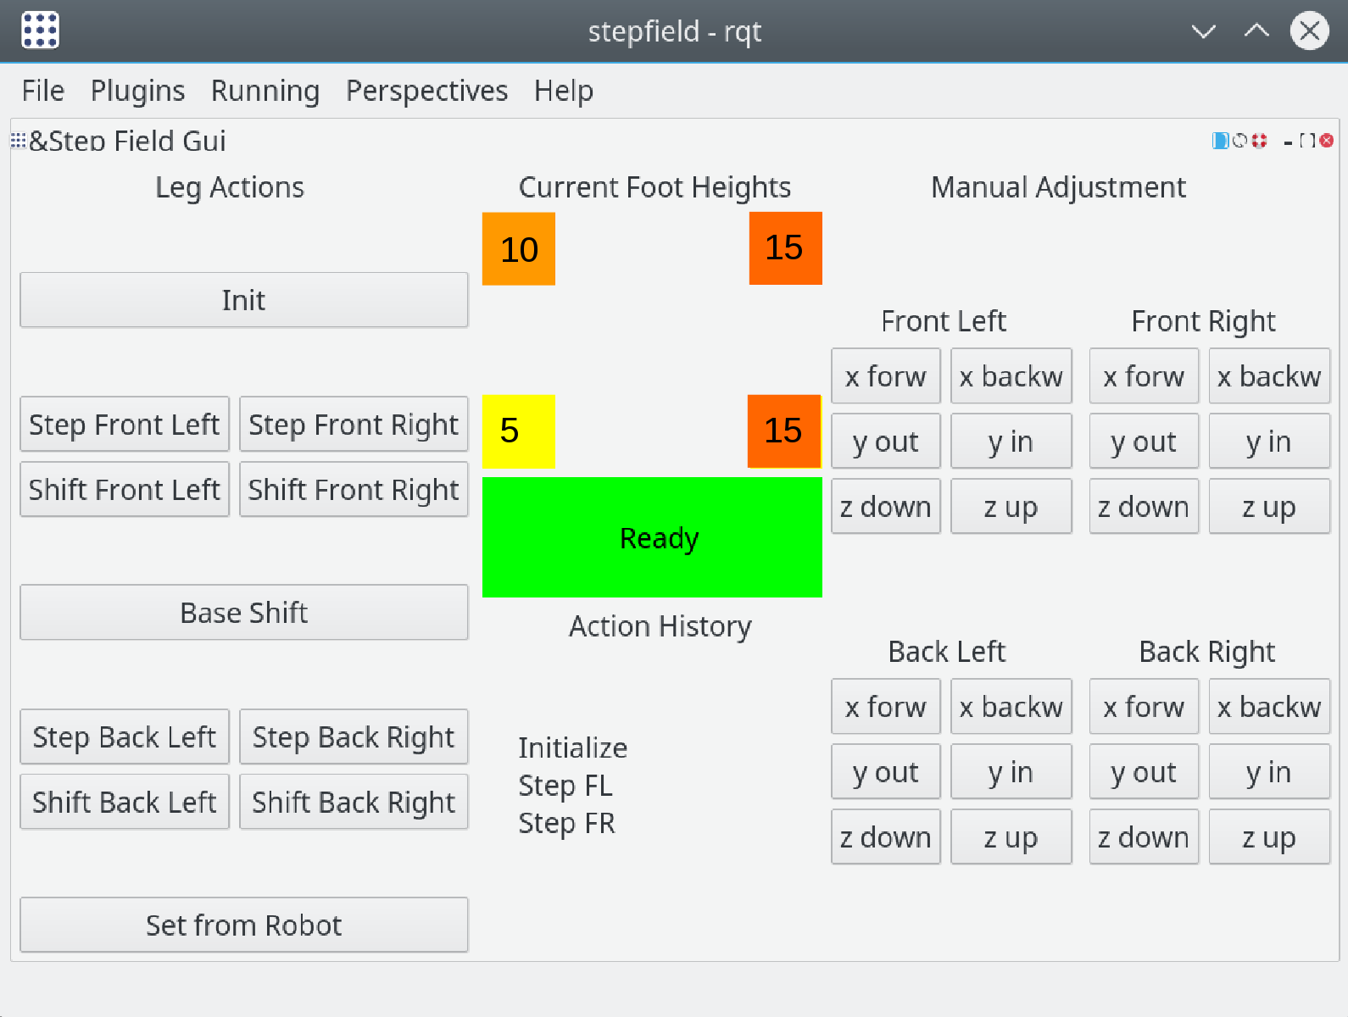Screen dimensions: 1348x1017
Task: Click the reload plugin icon
Action: tap(1239, 141)
